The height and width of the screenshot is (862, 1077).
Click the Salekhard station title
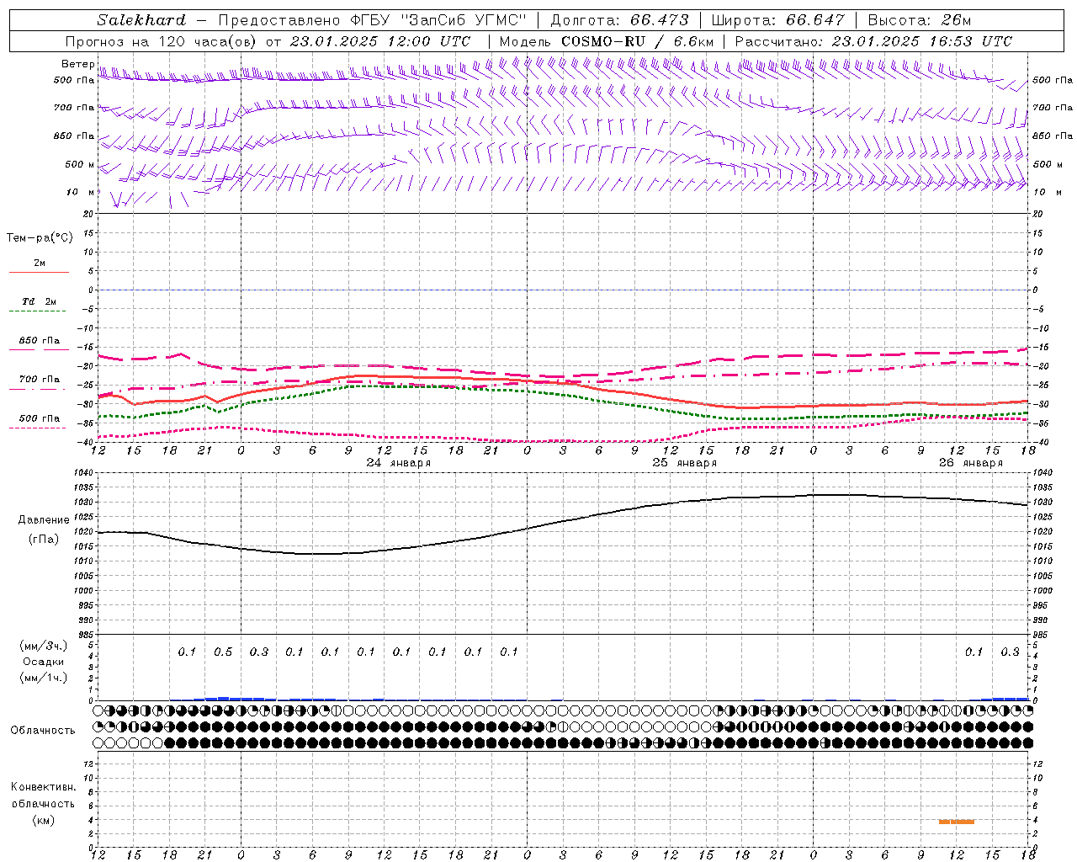pos(141,20)
